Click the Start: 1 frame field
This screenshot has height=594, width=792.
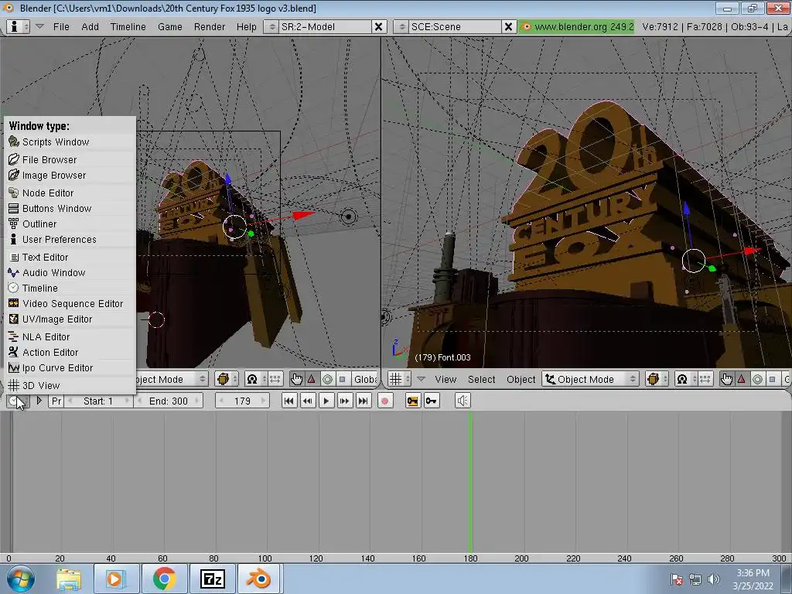coord(98,401)
